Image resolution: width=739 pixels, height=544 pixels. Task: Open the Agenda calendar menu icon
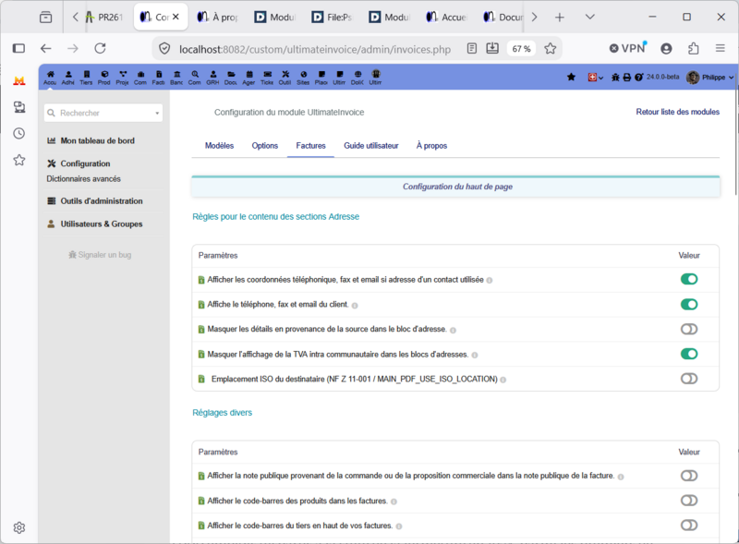click(x=249, y=75)
